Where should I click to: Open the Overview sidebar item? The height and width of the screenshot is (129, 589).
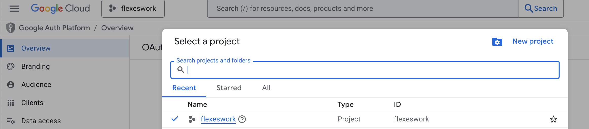[36, 48]
